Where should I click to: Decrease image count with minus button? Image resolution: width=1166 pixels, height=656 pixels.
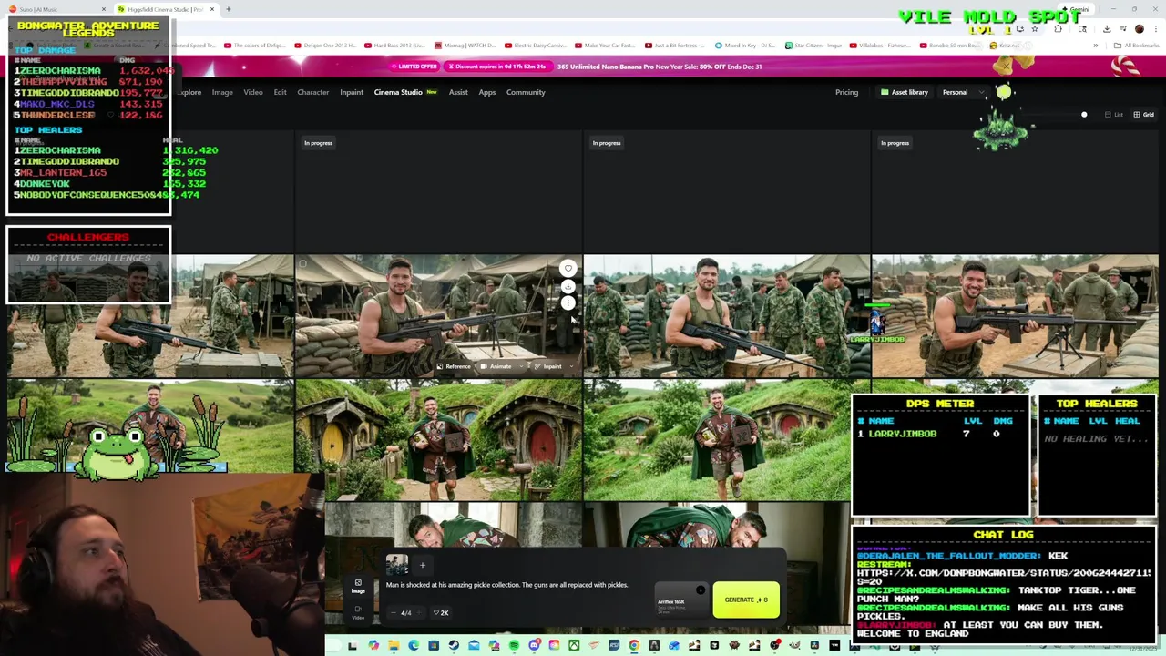(394, 612)
